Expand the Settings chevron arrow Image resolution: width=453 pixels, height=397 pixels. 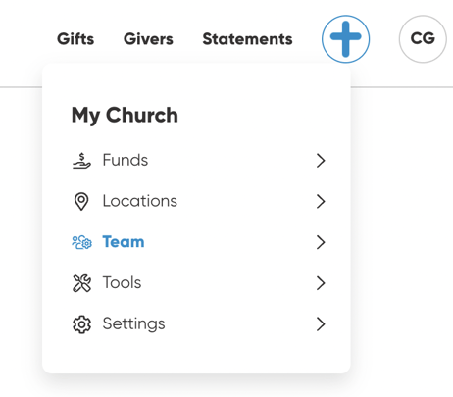pos(321,324)
